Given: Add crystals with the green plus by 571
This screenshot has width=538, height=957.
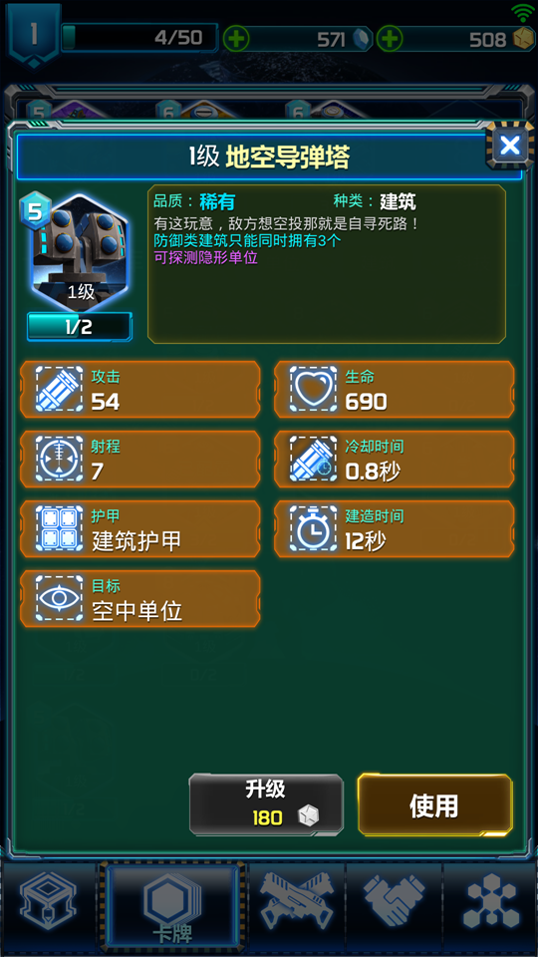Looking at the screenshot, I should 236,39.
